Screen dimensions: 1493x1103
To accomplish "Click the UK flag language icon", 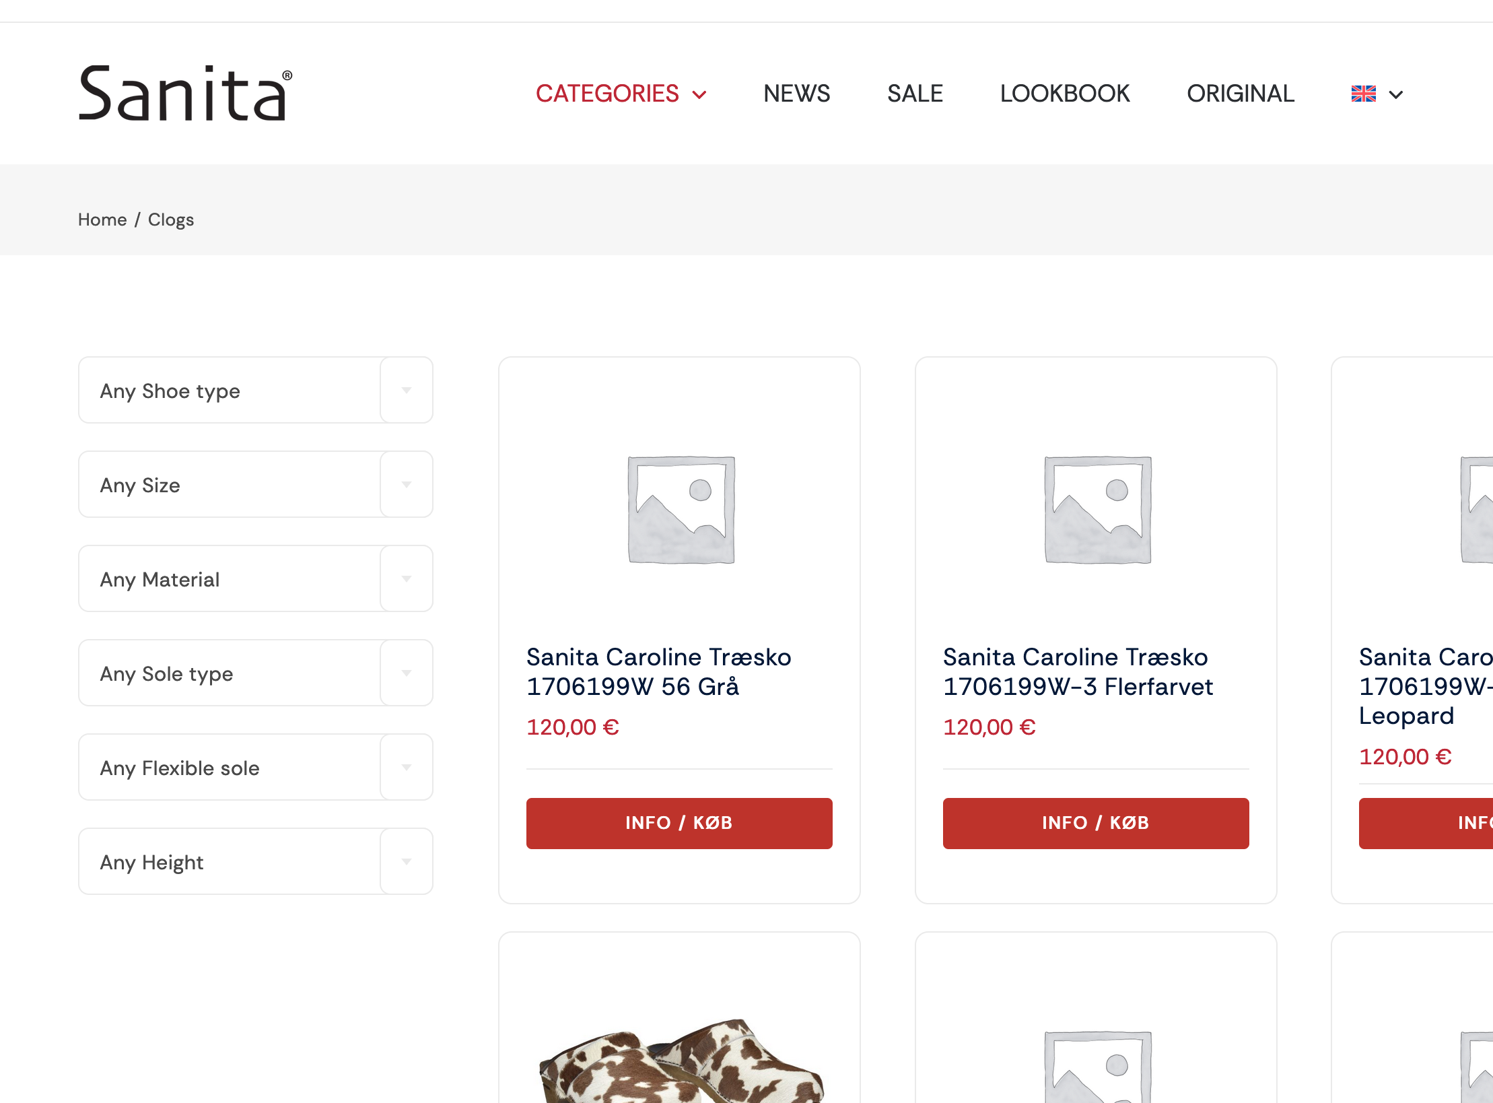I will [x=1363, y=94].
